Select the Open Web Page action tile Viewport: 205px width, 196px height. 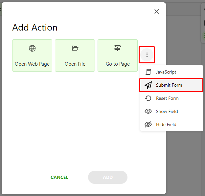coord(32,55)
